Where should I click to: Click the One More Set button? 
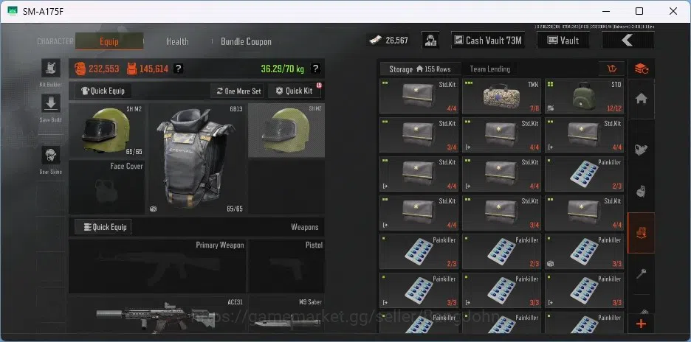coord(238,91)
